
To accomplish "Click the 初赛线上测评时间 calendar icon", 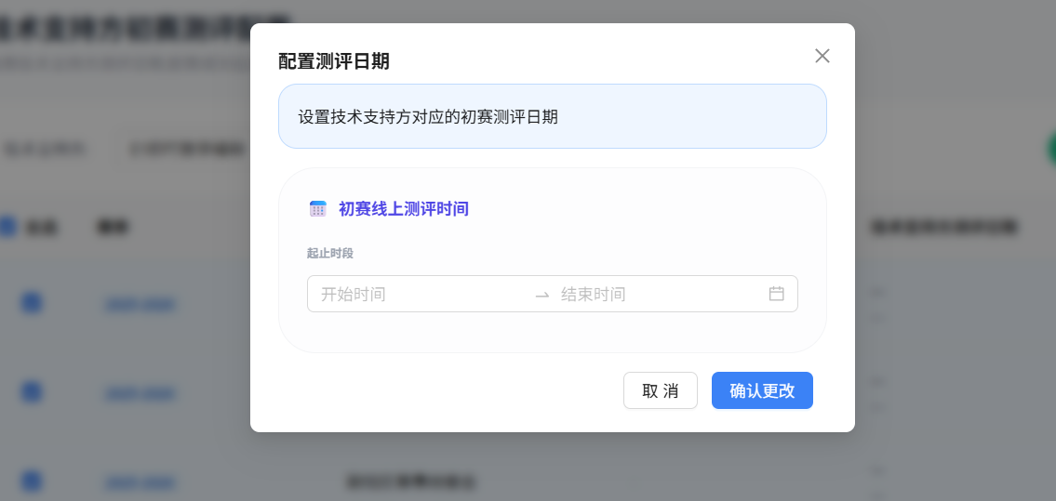I will click(x=318, y=208).
